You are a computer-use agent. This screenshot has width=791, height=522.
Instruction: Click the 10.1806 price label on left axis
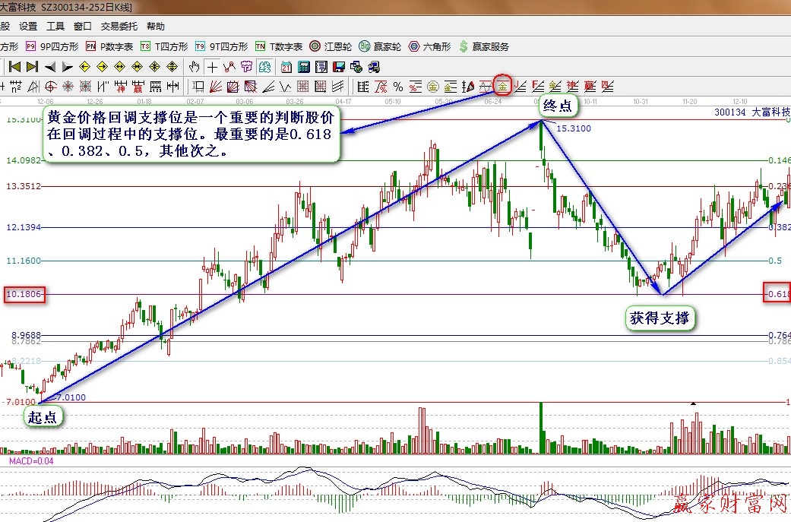[24, 294]
